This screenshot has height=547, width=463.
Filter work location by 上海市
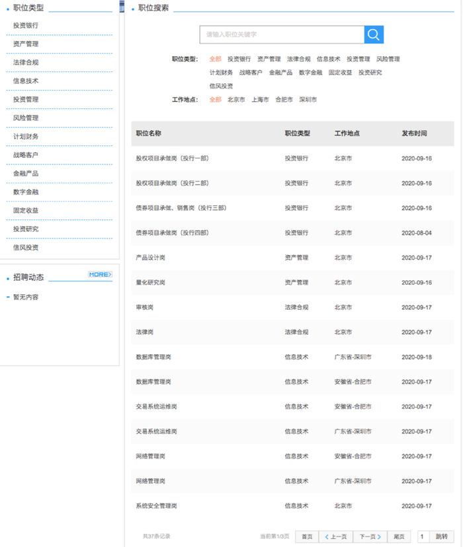261,99
